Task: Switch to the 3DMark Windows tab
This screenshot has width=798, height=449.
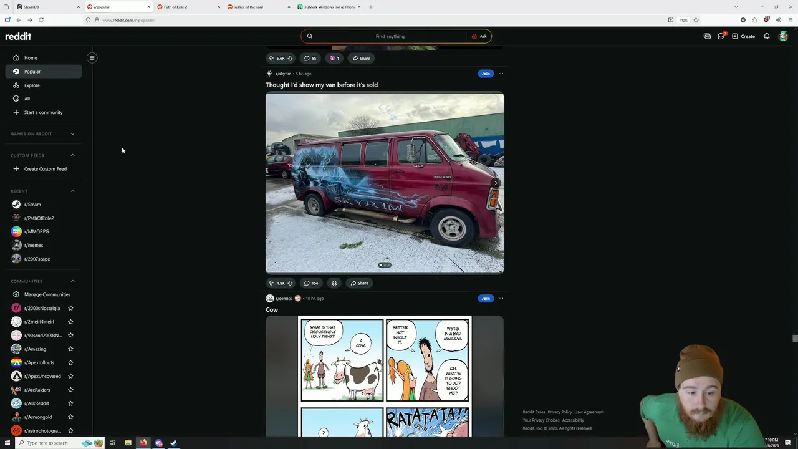Action: pos(329,7)
